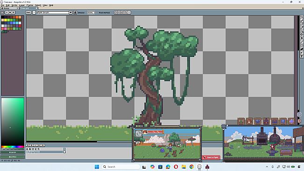This screenshot has height=171, width=304.
Task: Click the Windows Start button
Action: click(97, 167)
